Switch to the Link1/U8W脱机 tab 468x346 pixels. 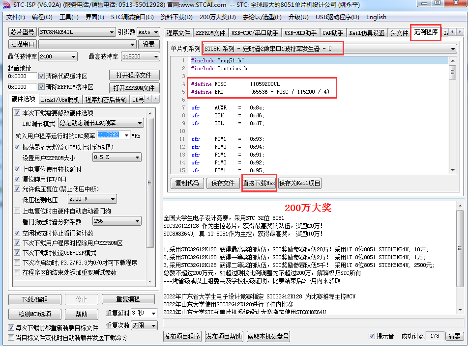(x=60, y=100)
